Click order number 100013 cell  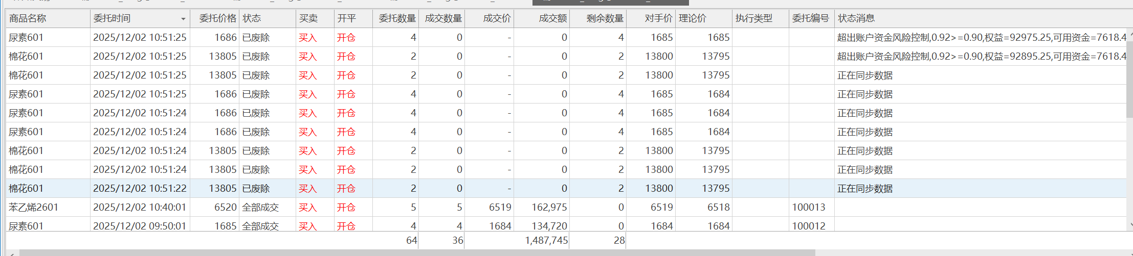[808, 208]
